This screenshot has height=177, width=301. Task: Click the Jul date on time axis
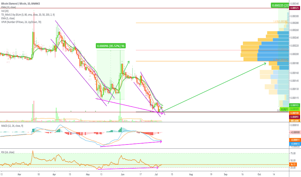156,174
